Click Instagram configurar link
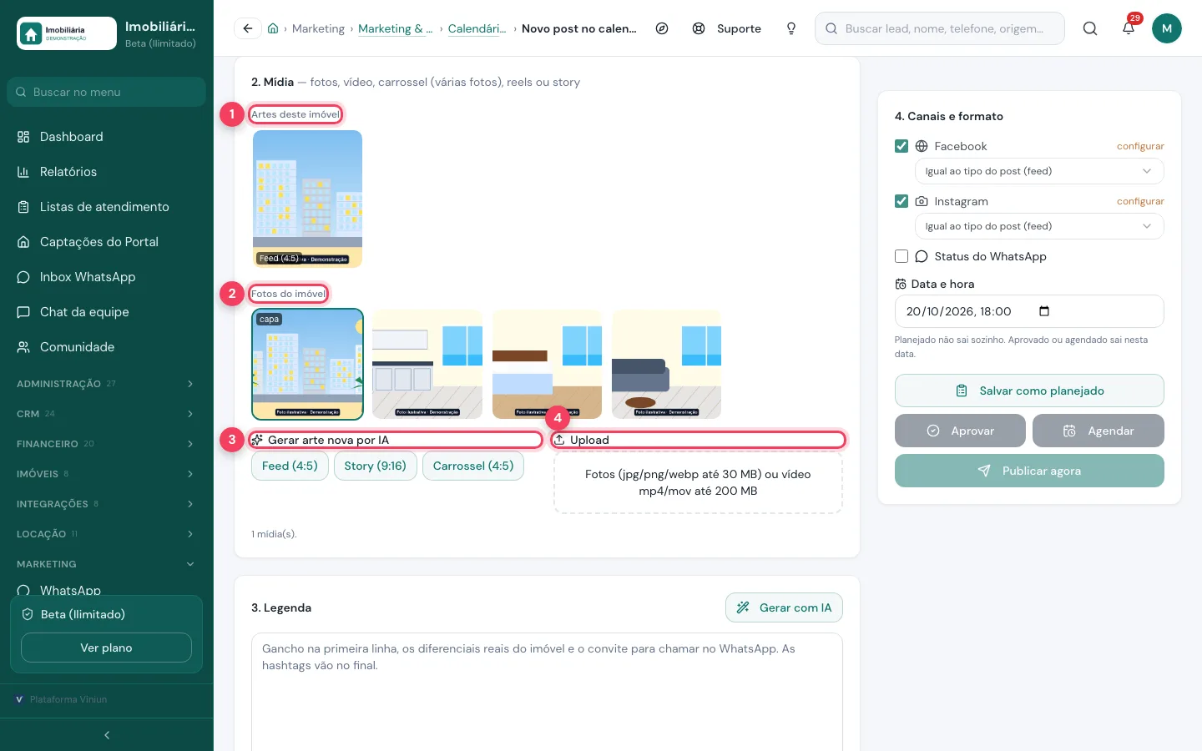Viewport: 1202px width, 751px height. 1140,201
